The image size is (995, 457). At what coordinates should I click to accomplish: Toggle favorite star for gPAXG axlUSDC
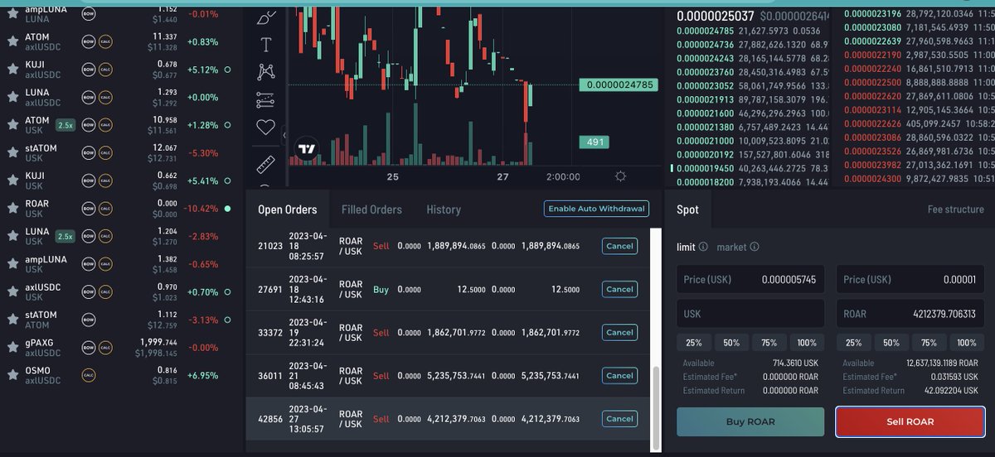(x=12, y=348)
